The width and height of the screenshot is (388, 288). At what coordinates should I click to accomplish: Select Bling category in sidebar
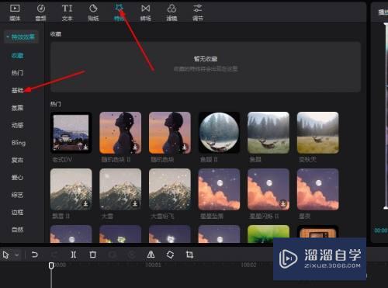tap(19, 143)
